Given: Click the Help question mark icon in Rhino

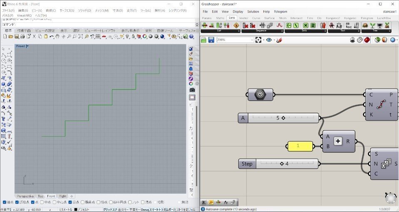Looking at the screenshot, I should click(191, 36).
